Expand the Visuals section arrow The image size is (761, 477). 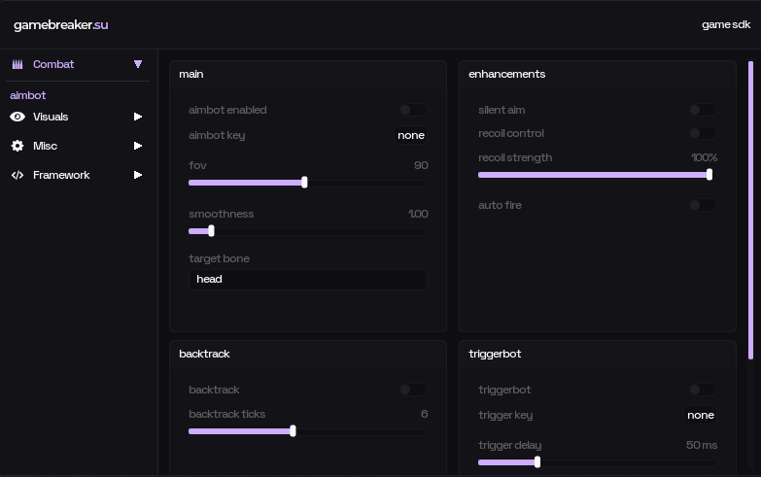[x=138, y=117]
